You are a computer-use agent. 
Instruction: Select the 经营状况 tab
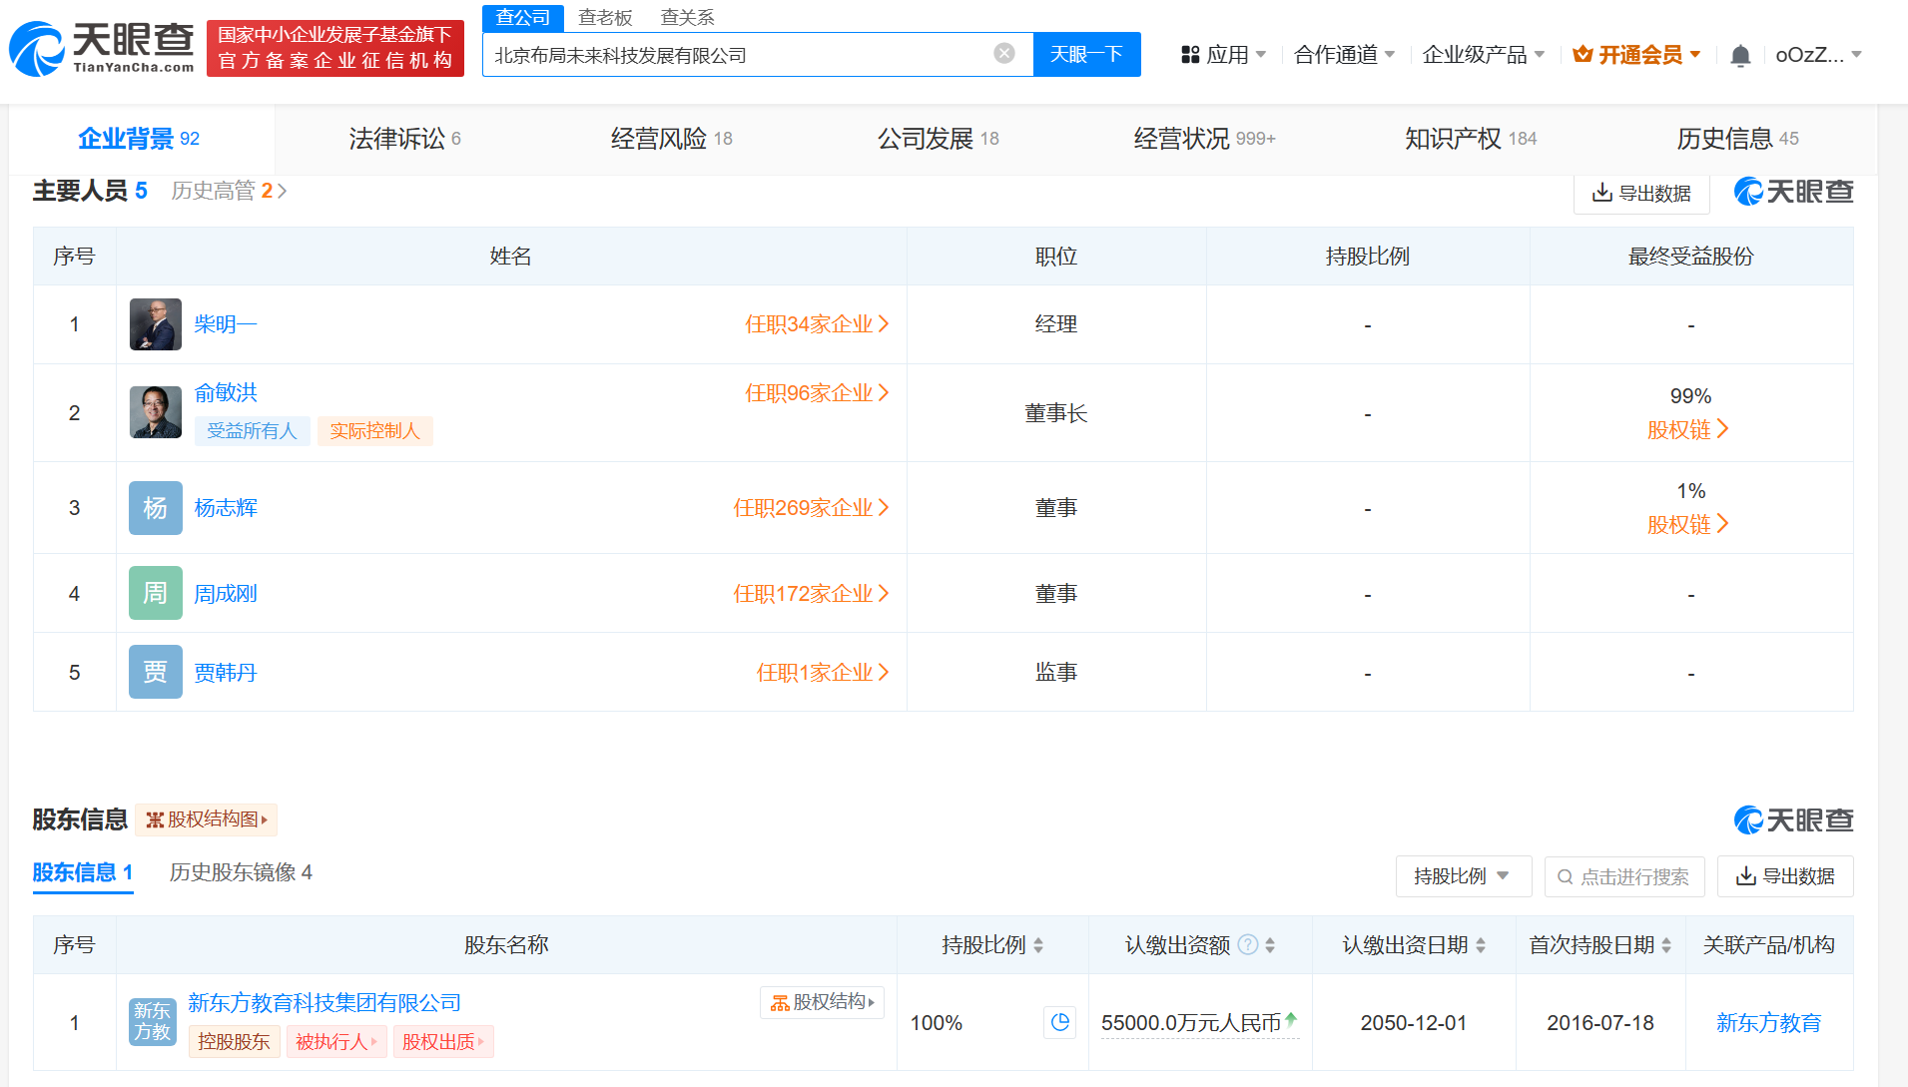coord(1204,139)
